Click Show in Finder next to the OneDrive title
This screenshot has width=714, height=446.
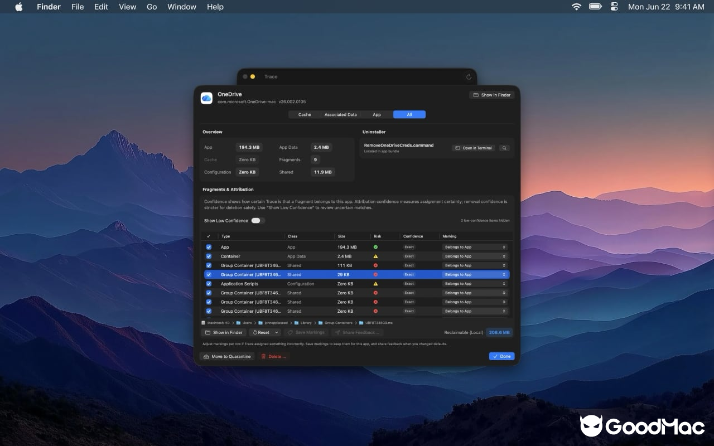tap(492, 95)
